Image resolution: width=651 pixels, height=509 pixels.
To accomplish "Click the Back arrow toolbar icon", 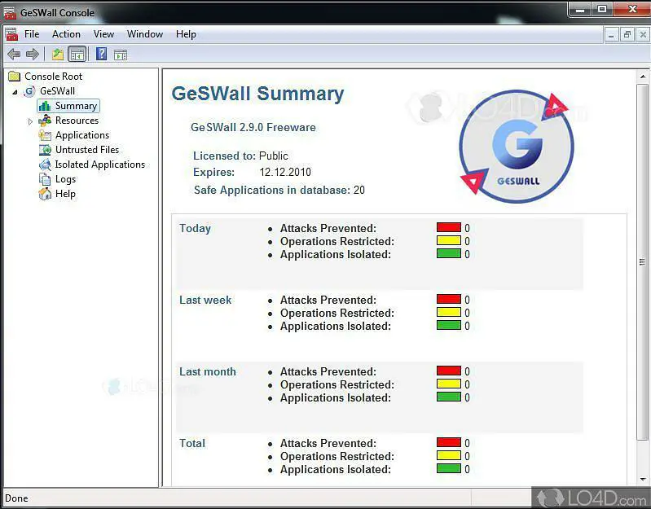I will pos(14,54).
